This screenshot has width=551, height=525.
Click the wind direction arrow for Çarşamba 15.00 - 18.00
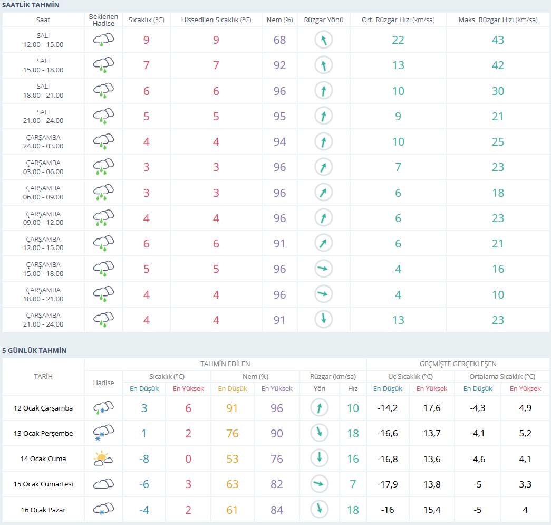(x=324, y=269)
